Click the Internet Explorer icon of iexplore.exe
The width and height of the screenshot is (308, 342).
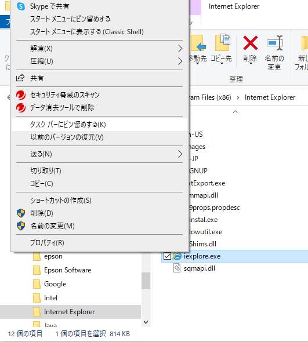[x=177, y=256]
